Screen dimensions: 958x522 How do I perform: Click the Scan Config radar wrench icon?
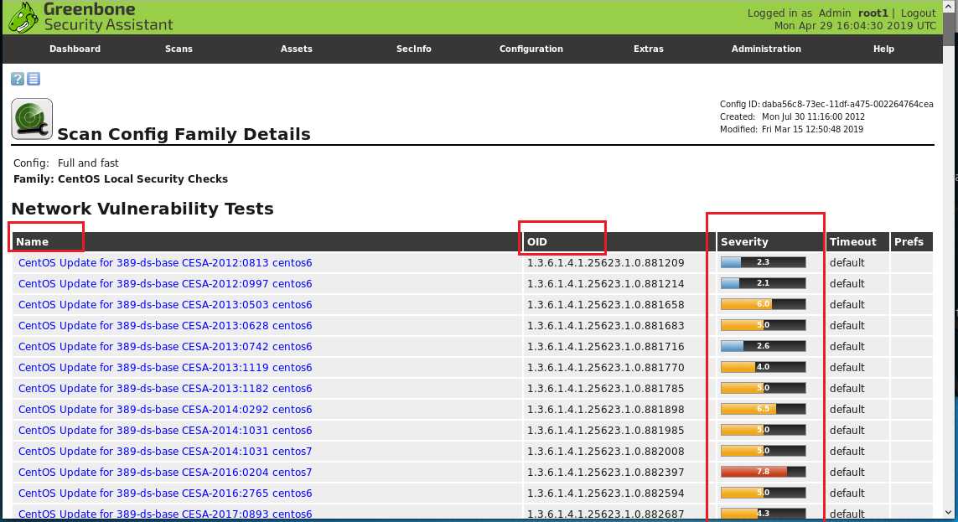pos(32,119)
